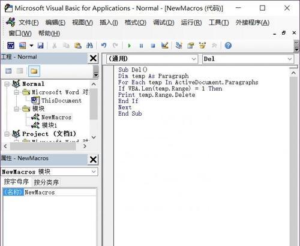Open the 插入(I) menu
The width and height of the screenshot is (300, 246).
[109, 22]
